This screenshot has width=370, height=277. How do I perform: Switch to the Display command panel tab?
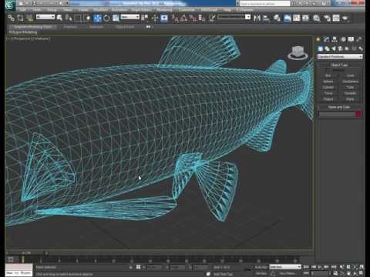click(x=351, y=39)
